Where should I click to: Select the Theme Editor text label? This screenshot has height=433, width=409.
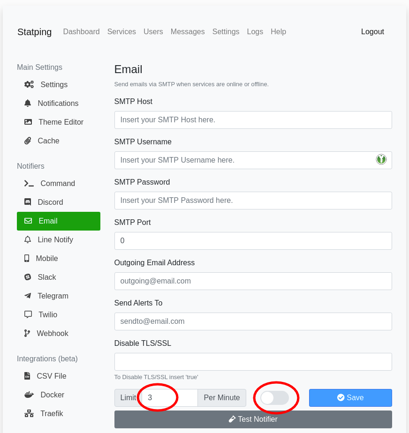(61, 122)
